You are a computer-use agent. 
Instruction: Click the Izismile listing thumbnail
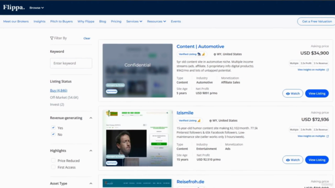137,138
